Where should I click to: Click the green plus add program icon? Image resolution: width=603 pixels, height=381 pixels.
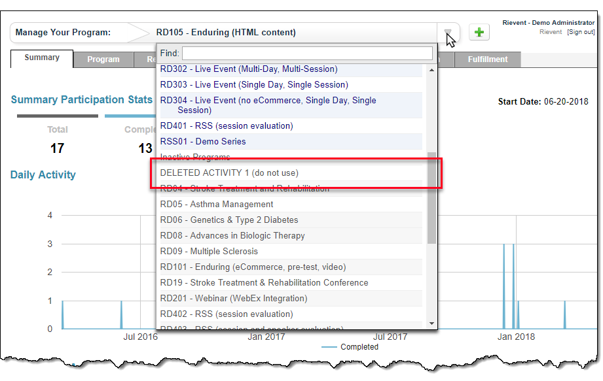pos(479,32)
